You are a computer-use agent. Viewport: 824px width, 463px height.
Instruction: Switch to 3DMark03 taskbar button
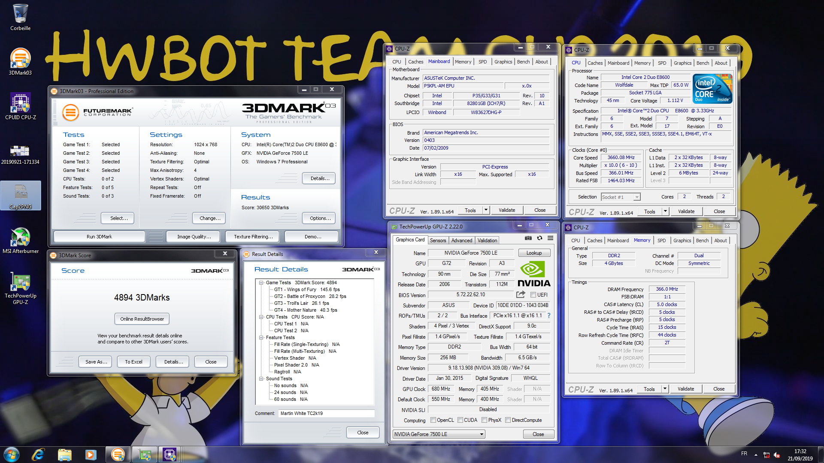pyautogui.click(x=118, y=454)
